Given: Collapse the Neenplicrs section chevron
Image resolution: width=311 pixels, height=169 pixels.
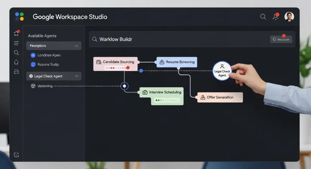Looking at the screenshot, I should [76, 46].
